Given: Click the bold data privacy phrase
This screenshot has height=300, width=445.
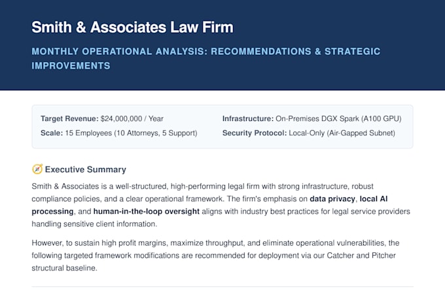Looking at the screenshot, I should pos(332,199).
